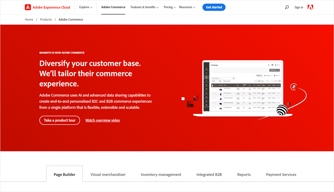Open the Inventory management tab

[161, 174]
